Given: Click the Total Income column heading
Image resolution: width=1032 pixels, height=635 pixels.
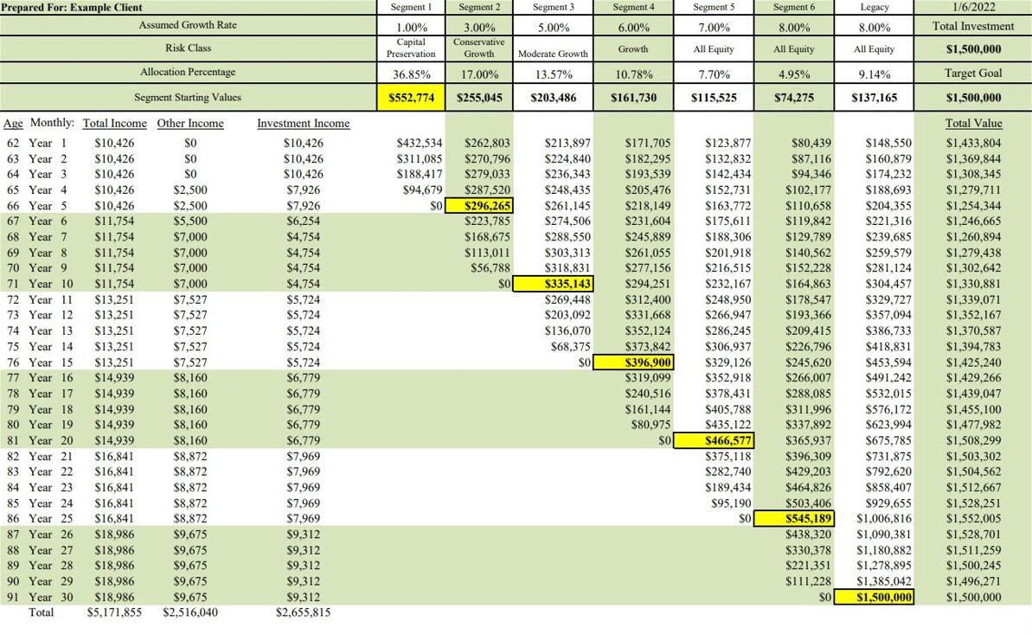Looking at the screenshot, I should pos(114,123).
